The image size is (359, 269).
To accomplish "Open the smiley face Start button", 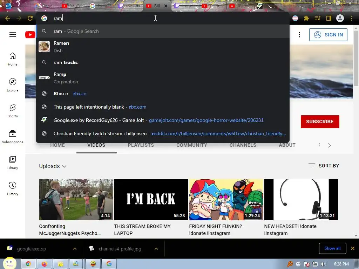I will 9,263.
